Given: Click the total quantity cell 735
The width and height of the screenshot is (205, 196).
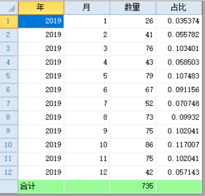Looking at the screenshot, I should click(x=133, y=187).
